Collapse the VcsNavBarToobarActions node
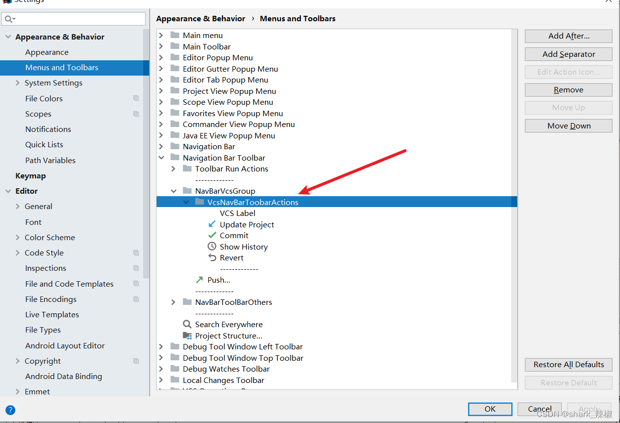Viewport: 620px width, 423px height. coord(186,202)
